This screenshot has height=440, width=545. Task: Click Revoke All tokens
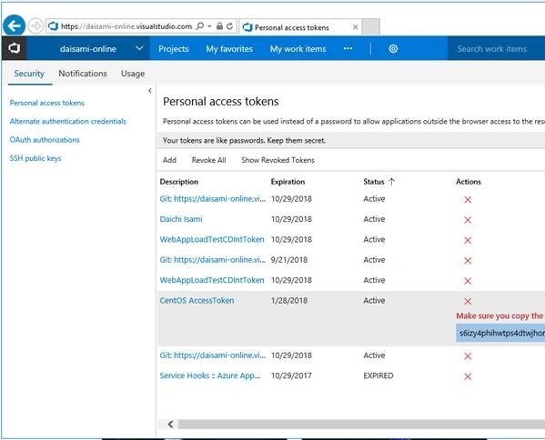(208, 160)
